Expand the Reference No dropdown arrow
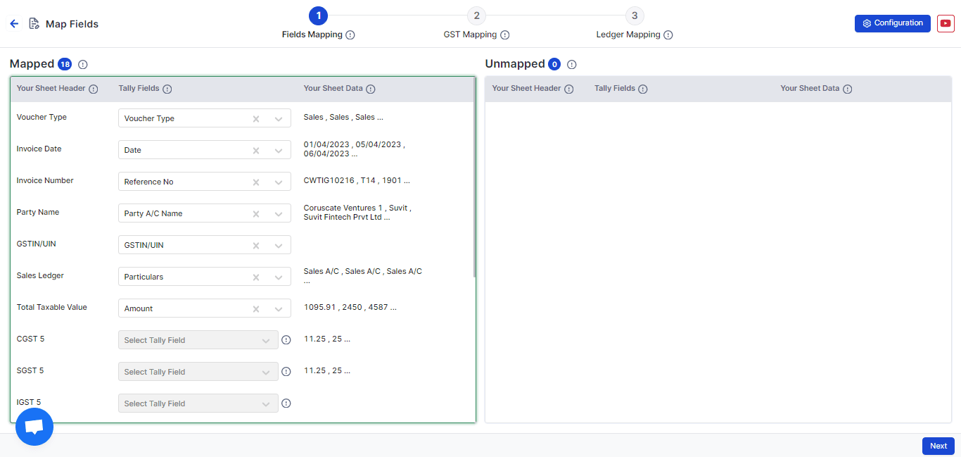This screenshot has width=961, height=457. [x=279, y=182]
